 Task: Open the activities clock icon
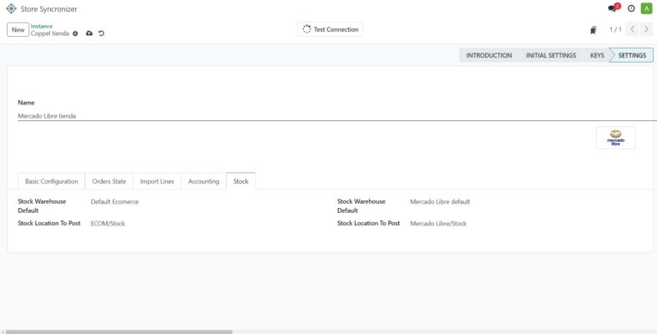631,8
